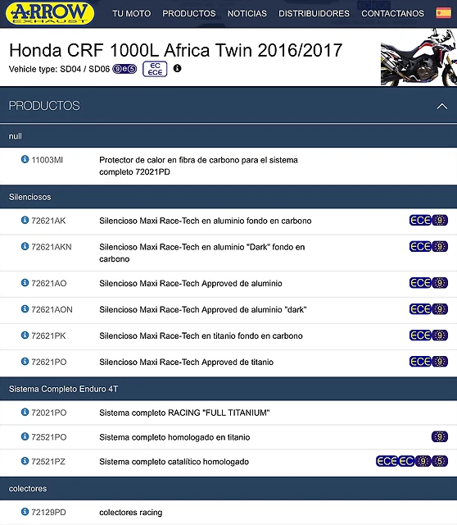The image size is (457, 525).
Task: Open info icon for product 72021PO
Action: point(25,412)
